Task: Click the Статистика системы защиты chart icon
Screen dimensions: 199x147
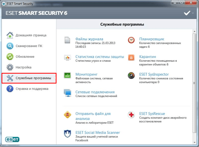Action: point(67,58)
